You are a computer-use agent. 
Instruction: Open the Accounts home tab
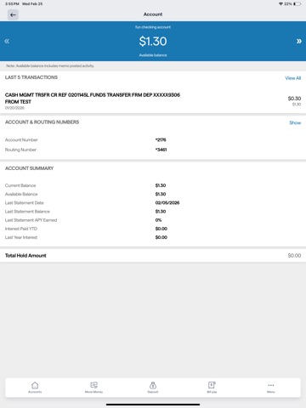pyautogui.click(x=35, y=388)
